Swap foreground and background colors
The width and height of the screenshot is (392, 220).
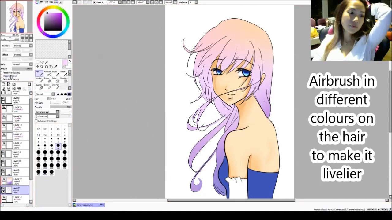click(70, 61)
